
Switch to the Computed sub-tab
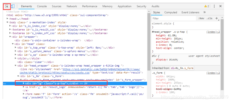click(171, 12)
